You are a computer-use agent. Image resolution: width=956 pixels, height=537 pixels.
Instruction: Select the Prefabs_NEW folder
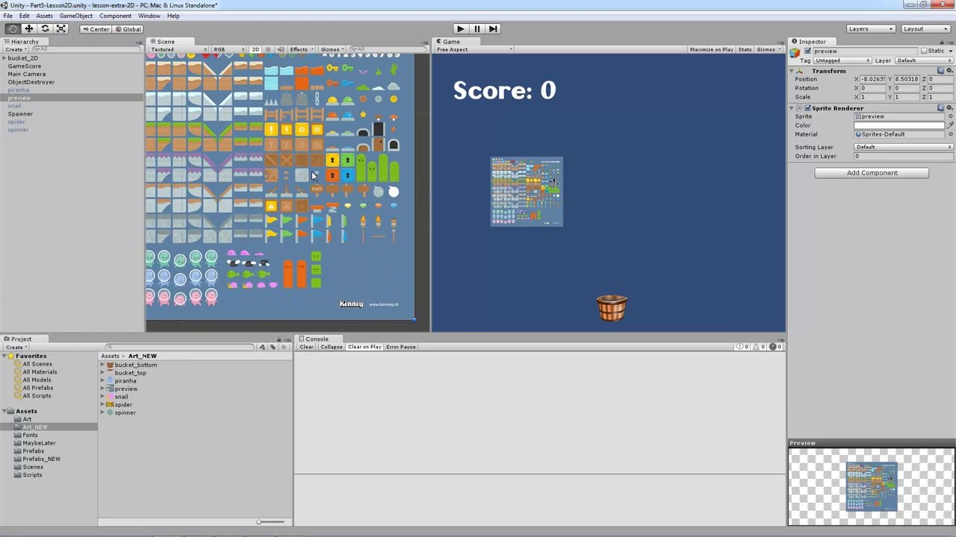click(41, 459)
